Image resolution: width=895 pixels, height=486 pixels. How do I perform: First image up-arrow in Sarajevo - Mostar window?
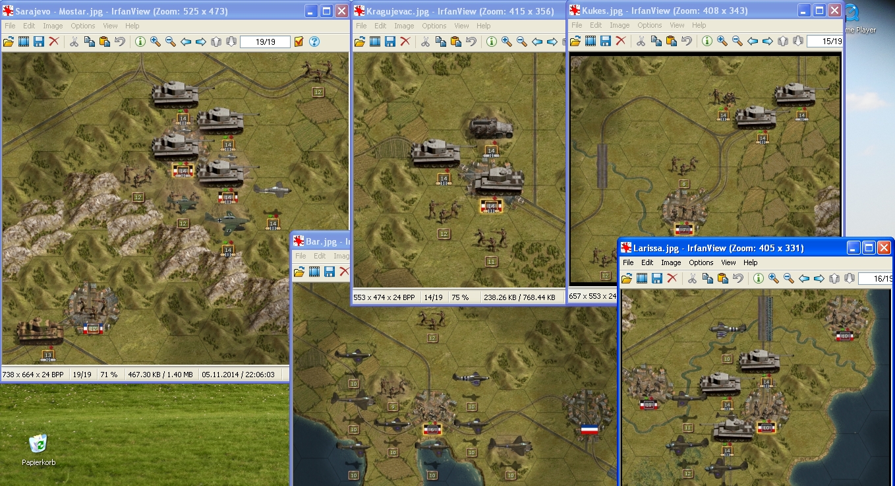pyautogui.click(x=216, y=42)
